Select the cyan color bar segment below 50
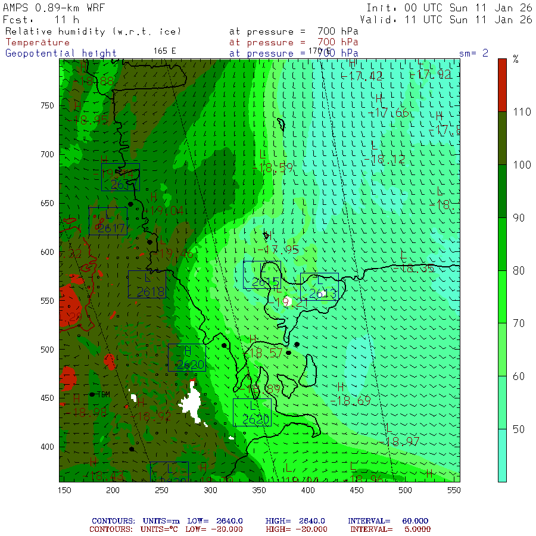The width and height of the screenshot is (536, 536). [x=502, y=456]
